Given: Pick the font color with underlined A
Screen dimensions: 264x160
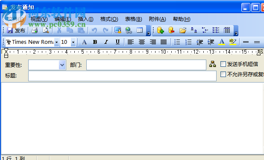Looking at the screenshot, I should 222,42.
